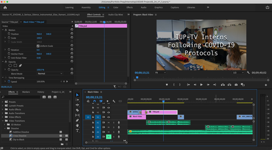Mark Out point in Program Monitor

(180, 85)
